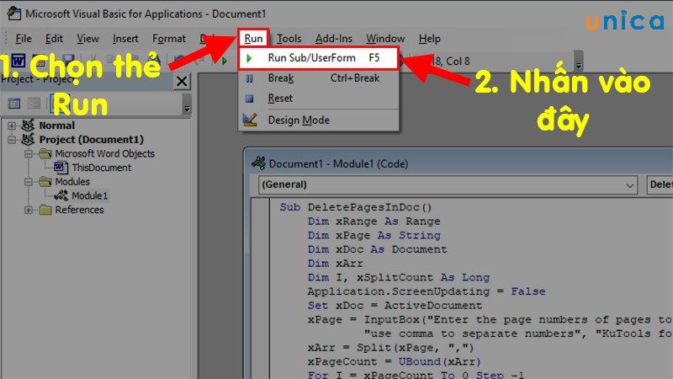The image size is (673, 379).
Task: Open the Window menu
Action: 385,39
